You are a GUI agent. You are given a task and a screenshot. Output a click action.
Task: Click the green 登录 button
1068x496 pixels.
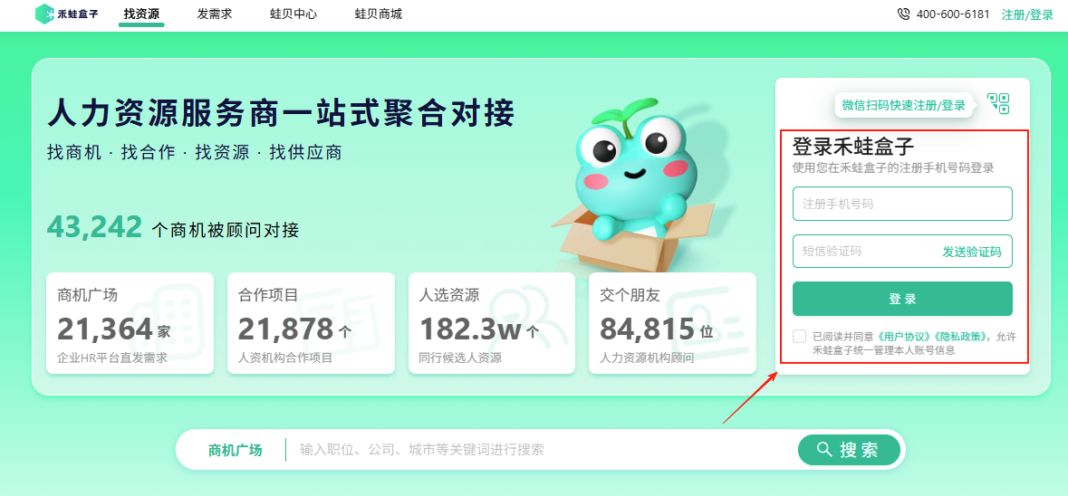902,299
